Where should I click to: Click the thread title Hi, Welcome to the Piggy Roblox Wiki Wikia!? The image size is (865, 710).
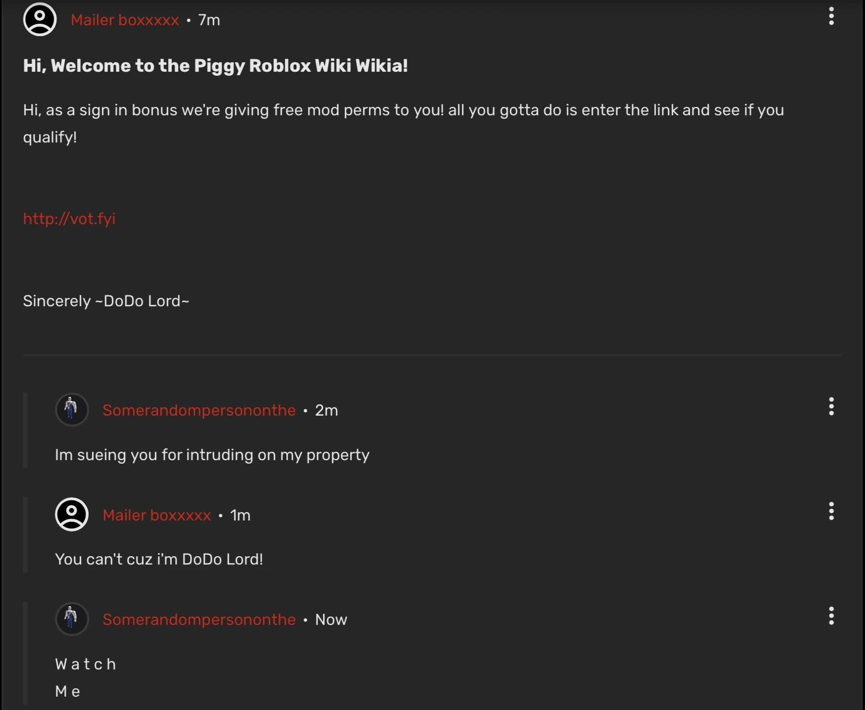tap(216, 65)
